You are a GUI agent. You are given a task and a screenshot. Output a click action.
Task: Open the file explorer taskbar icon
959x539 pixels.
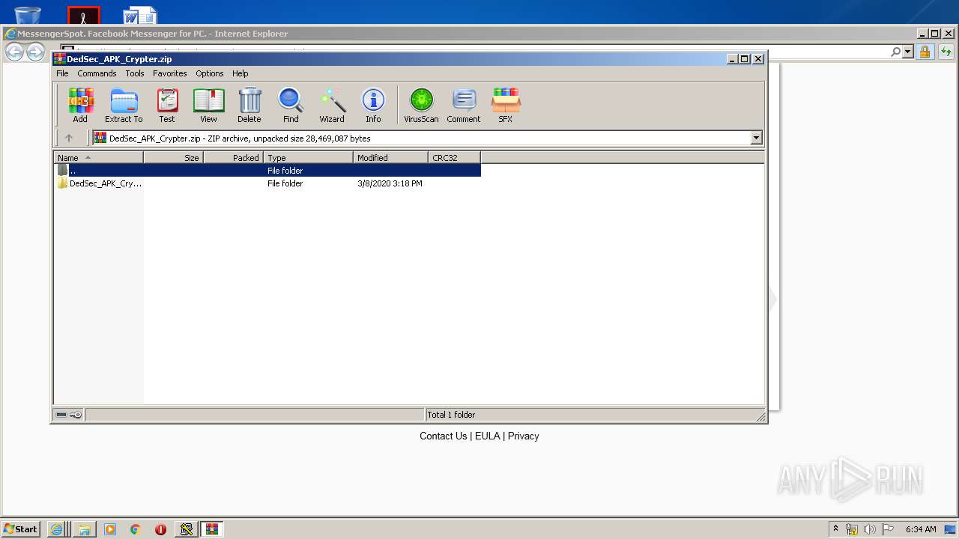coord(85,529)
